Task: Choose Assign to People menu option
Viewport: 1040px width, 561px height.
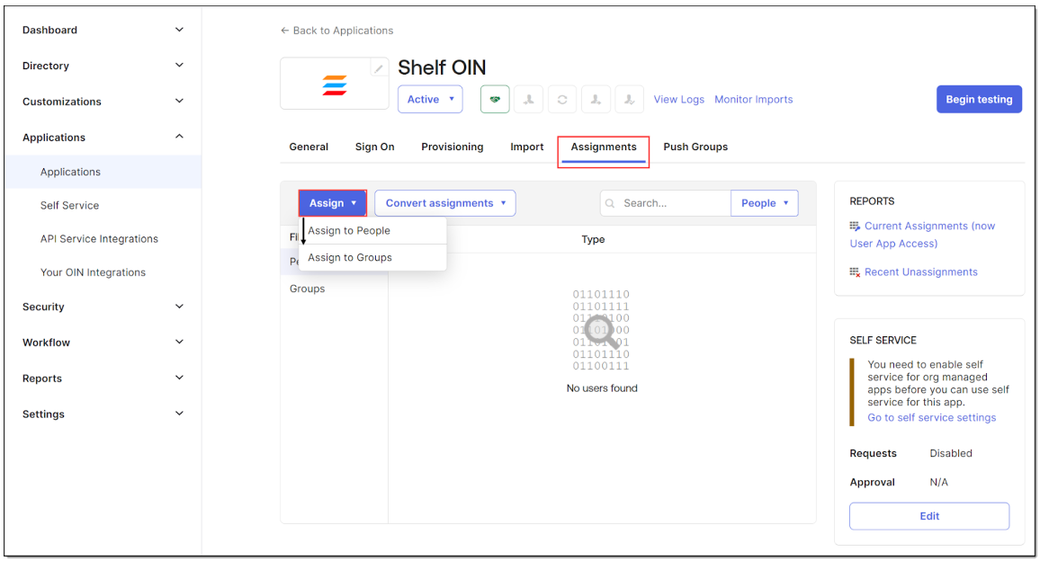Action: (x=372, y=231)
